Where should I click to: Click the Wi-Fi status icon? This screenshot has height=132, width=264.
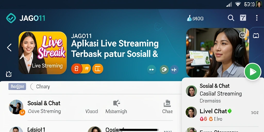238,4
